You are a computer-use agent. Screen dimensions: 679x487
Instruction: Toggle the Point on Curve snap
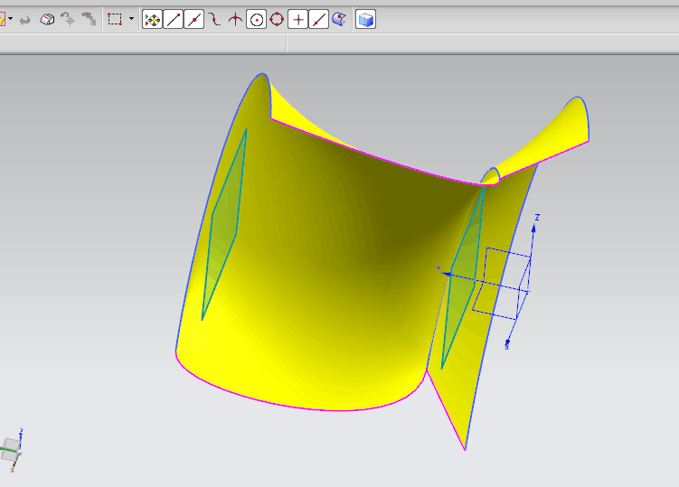click(x=319, y=20)
